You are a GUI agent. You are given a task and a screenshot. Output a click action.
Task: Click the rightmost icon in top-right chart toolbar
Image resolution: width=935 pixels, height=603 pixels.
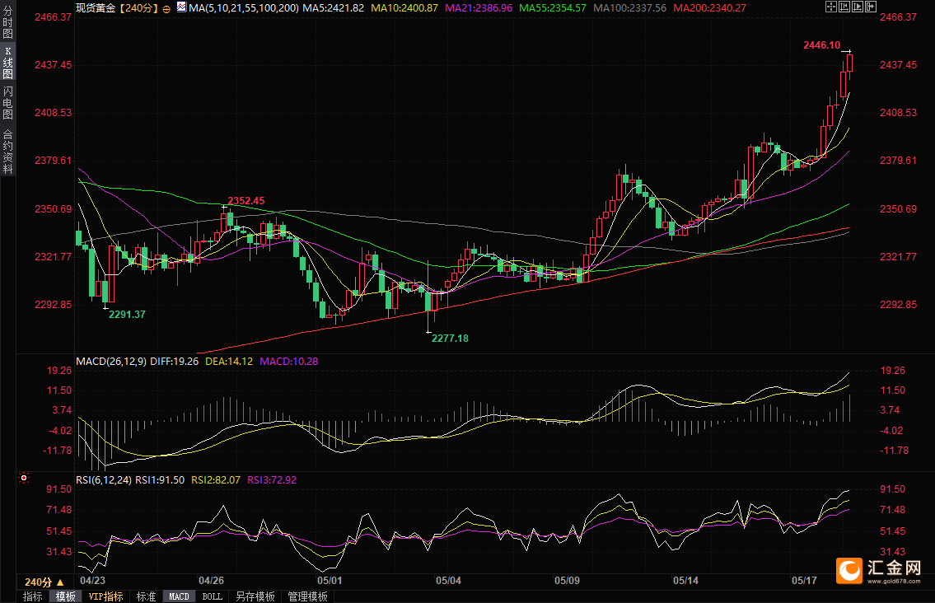872,7
